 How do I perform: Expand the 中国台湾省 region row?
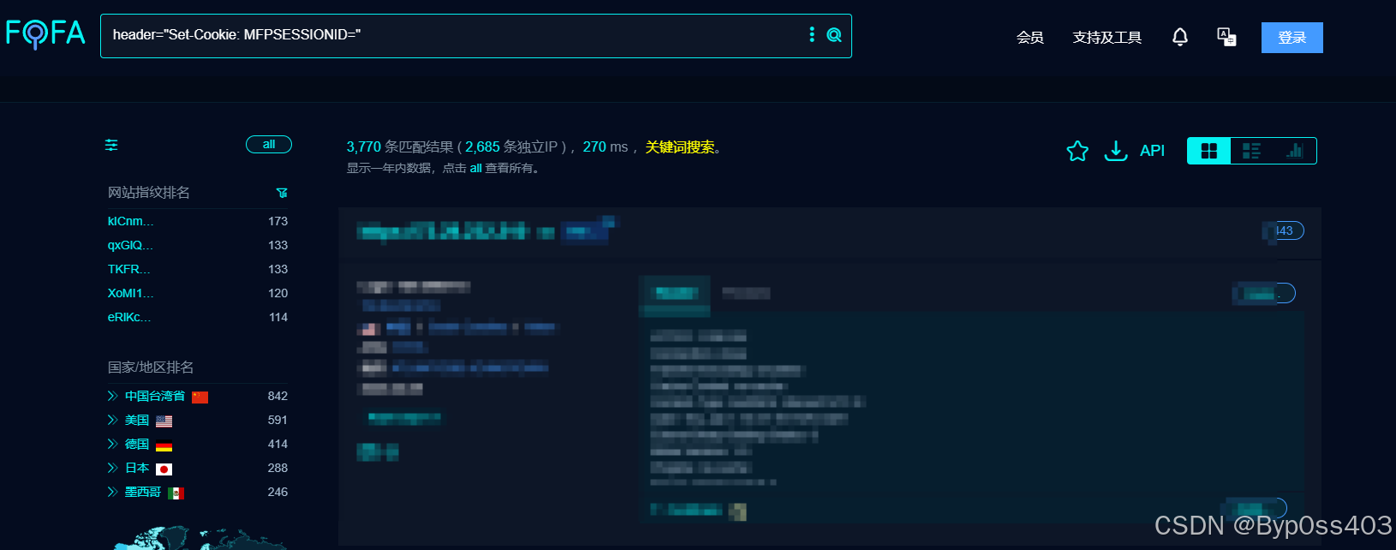pyautogui.click(x=112, y=396)
